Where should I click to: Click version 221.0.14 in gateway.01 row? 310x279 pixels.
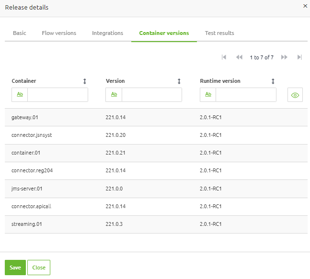115,117
